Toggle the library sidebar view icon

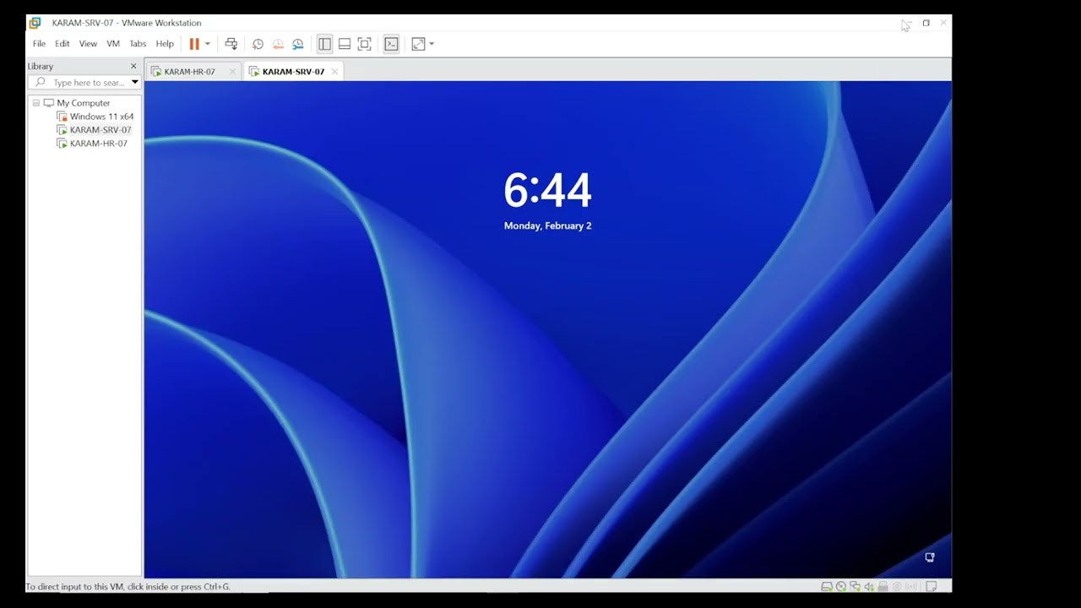point(324,44)
